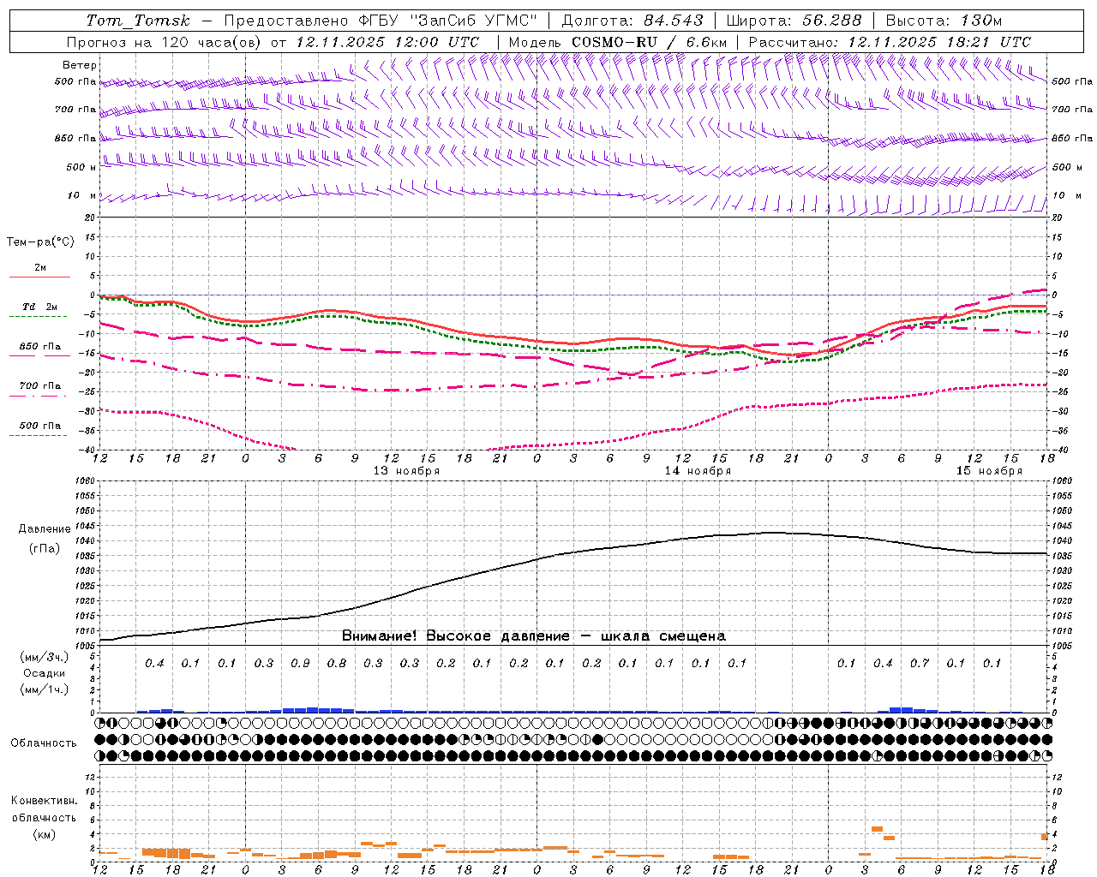Screen dimensions: 1097x877
Task: Click the Широта: 56.288 value
Action: click(794, 21)
